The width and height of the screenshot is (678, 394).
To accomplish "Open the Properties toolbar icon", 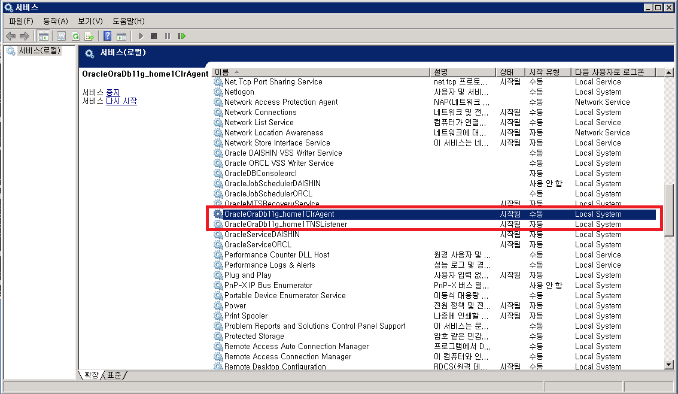I will [x=62, y=36].
